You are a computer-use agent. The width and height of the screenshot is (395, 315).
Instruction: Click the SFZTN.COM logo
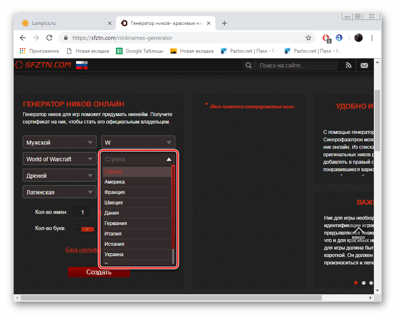point(43,65)
